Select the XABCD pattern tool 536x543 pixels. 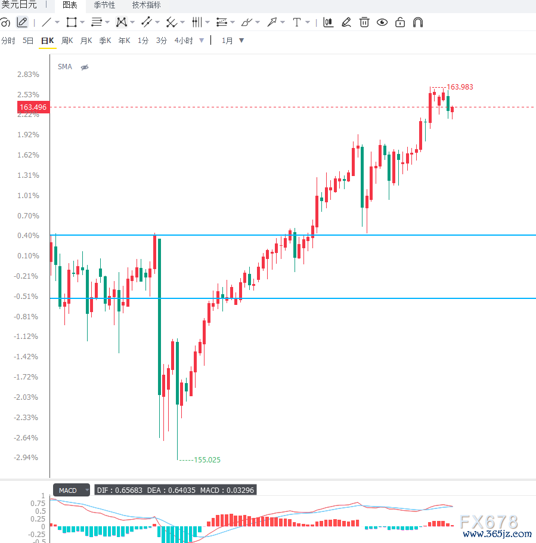click(122, 23)
